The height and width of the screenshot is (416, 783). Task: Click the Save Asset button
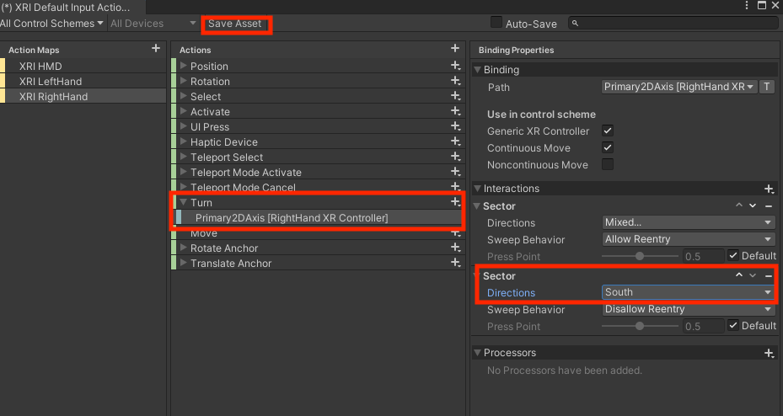click(234, 24)
